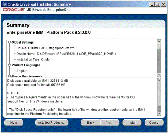Go Back to the previous installer step
This screenshot has width=168, height=133.
[90, 123]
